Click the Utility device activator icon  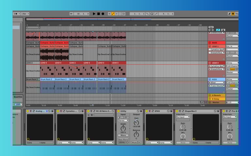point(119,111)
